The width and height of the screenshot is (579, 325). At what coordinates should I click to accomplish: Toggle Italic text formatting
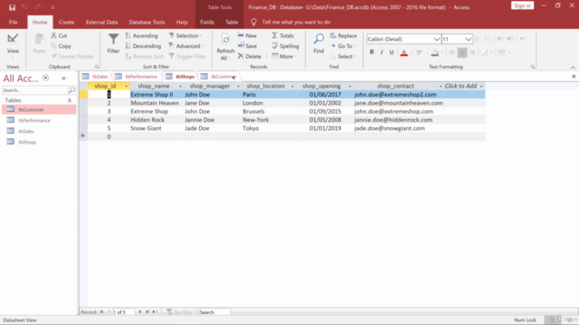pyautogui.click(x=382, y=52)
